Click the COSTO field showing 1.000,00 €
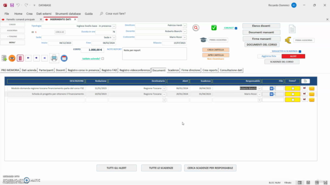The image size is (330, 185). (92, 50)
